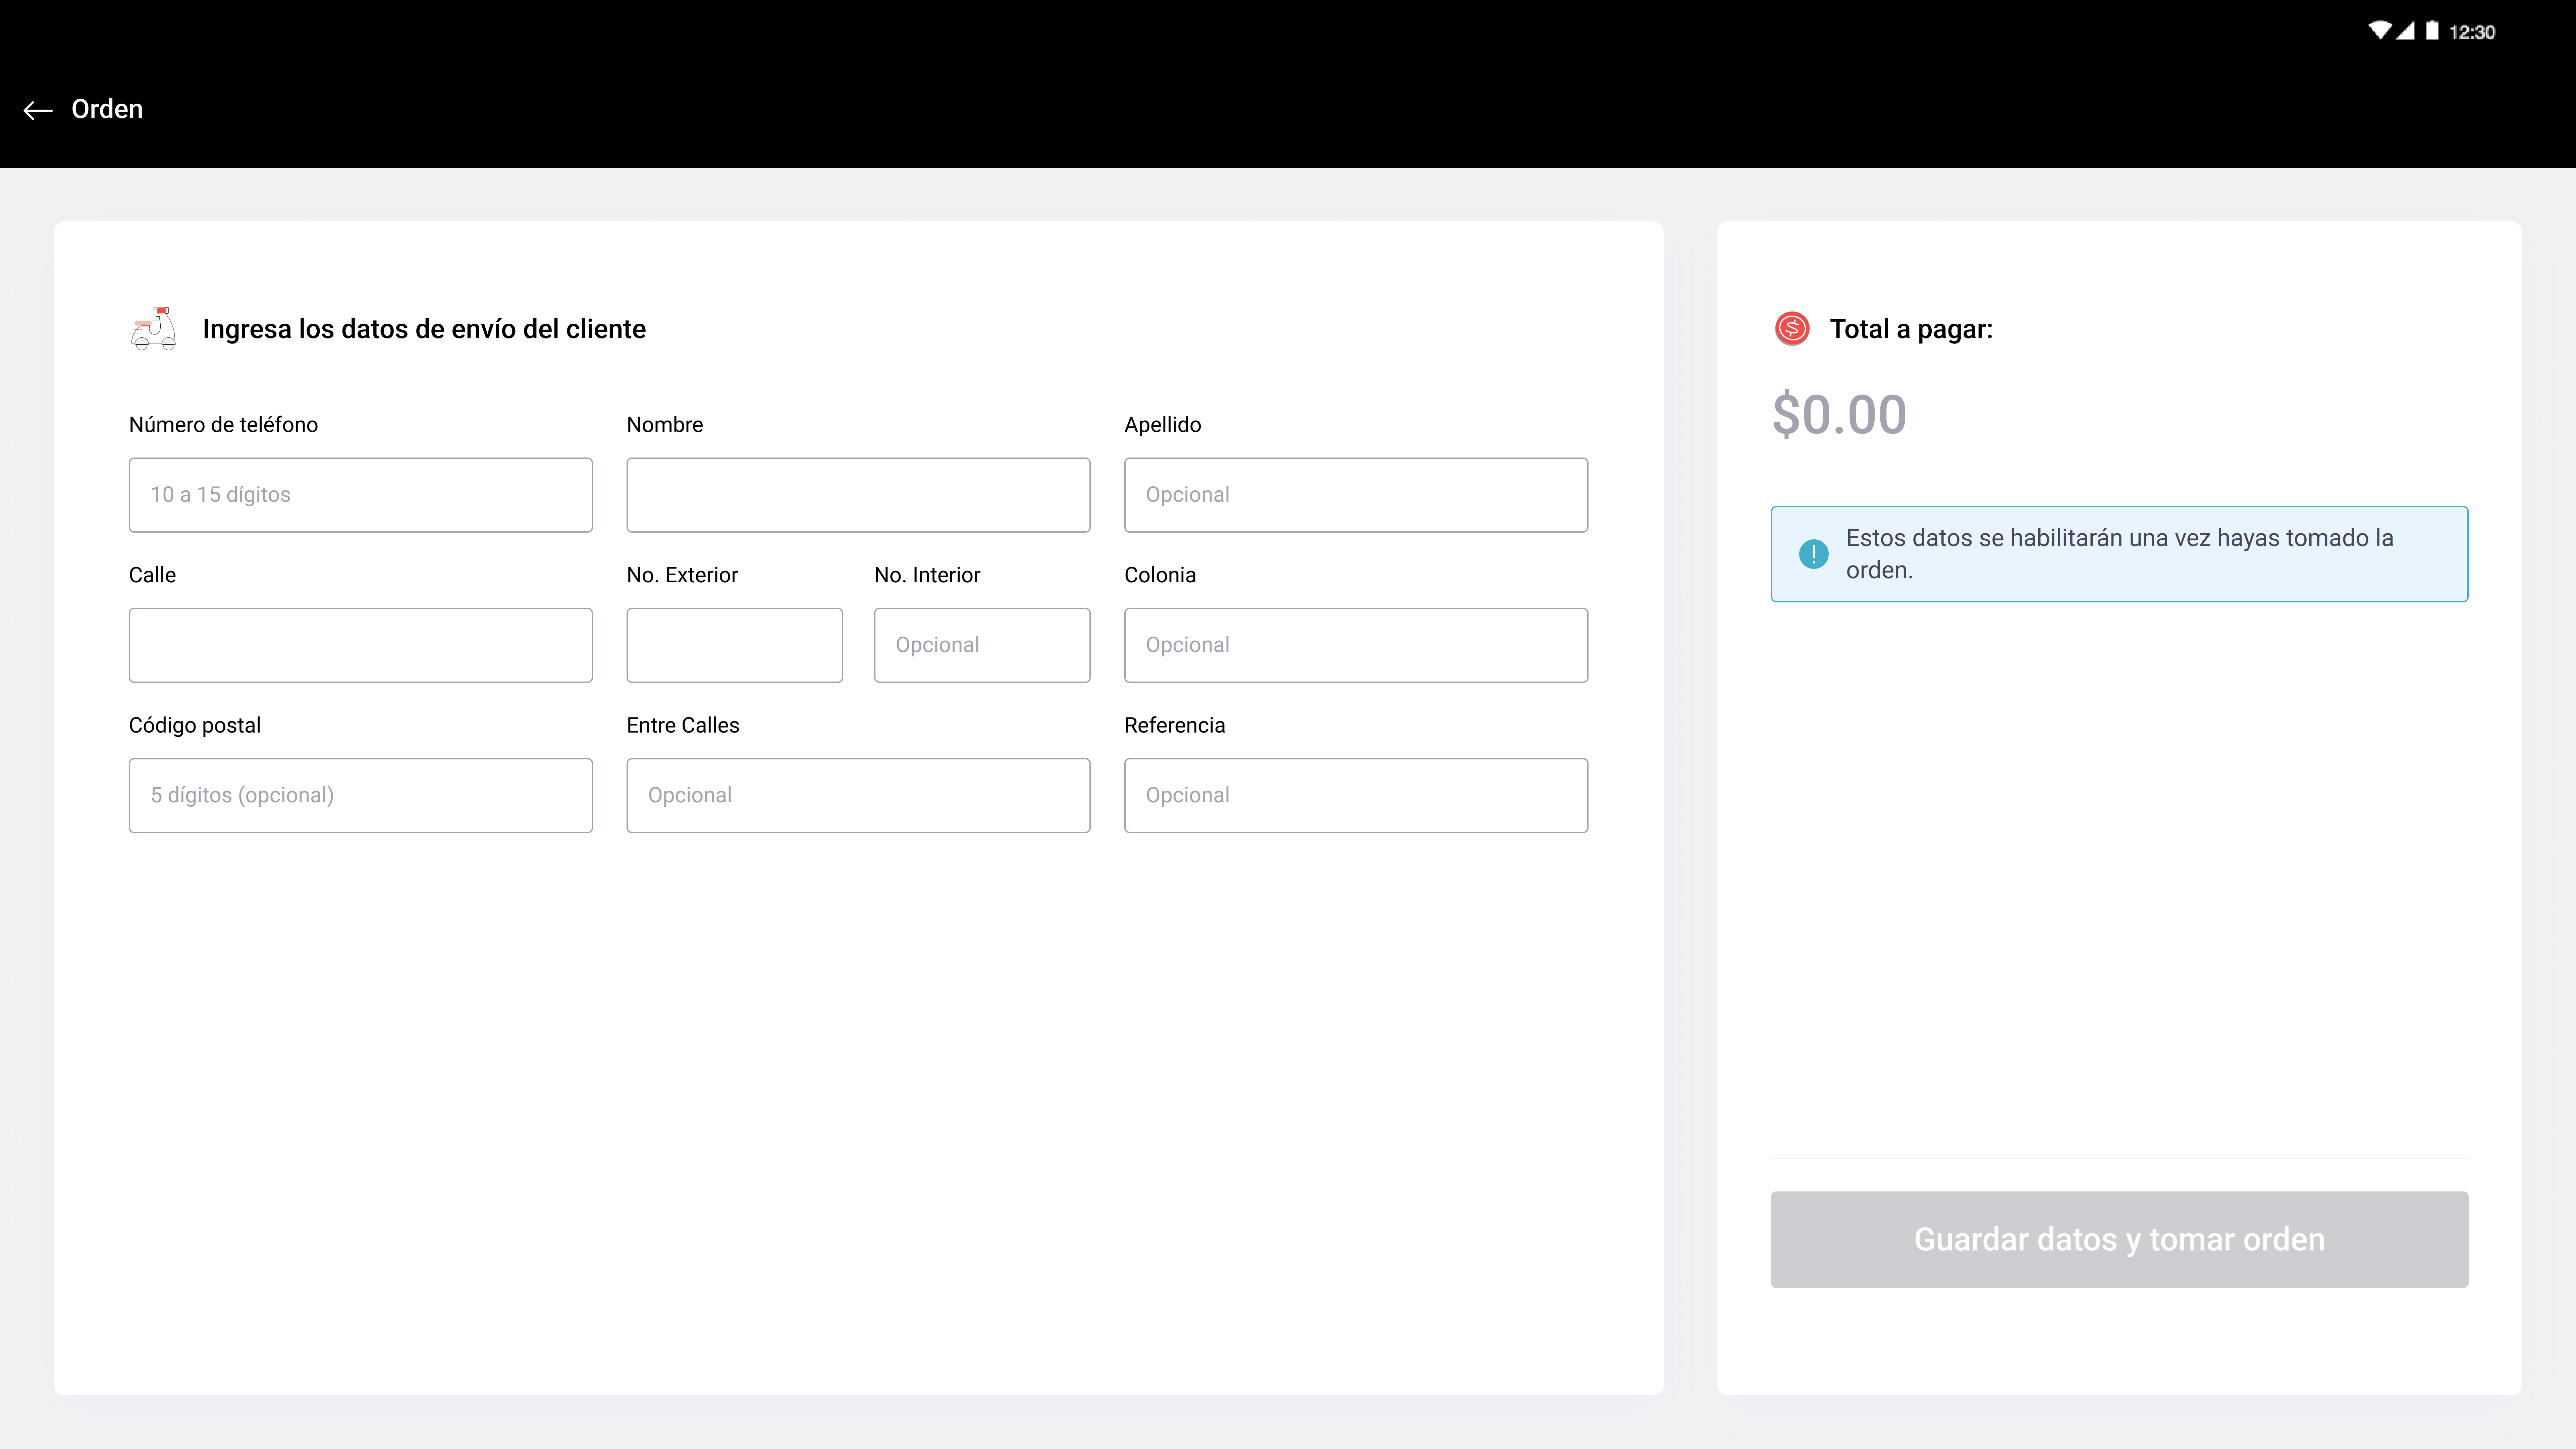The width and height of the screenshot is (2576, 1449).
Task: Click the 'Colonia' label
Action: 1160,575
